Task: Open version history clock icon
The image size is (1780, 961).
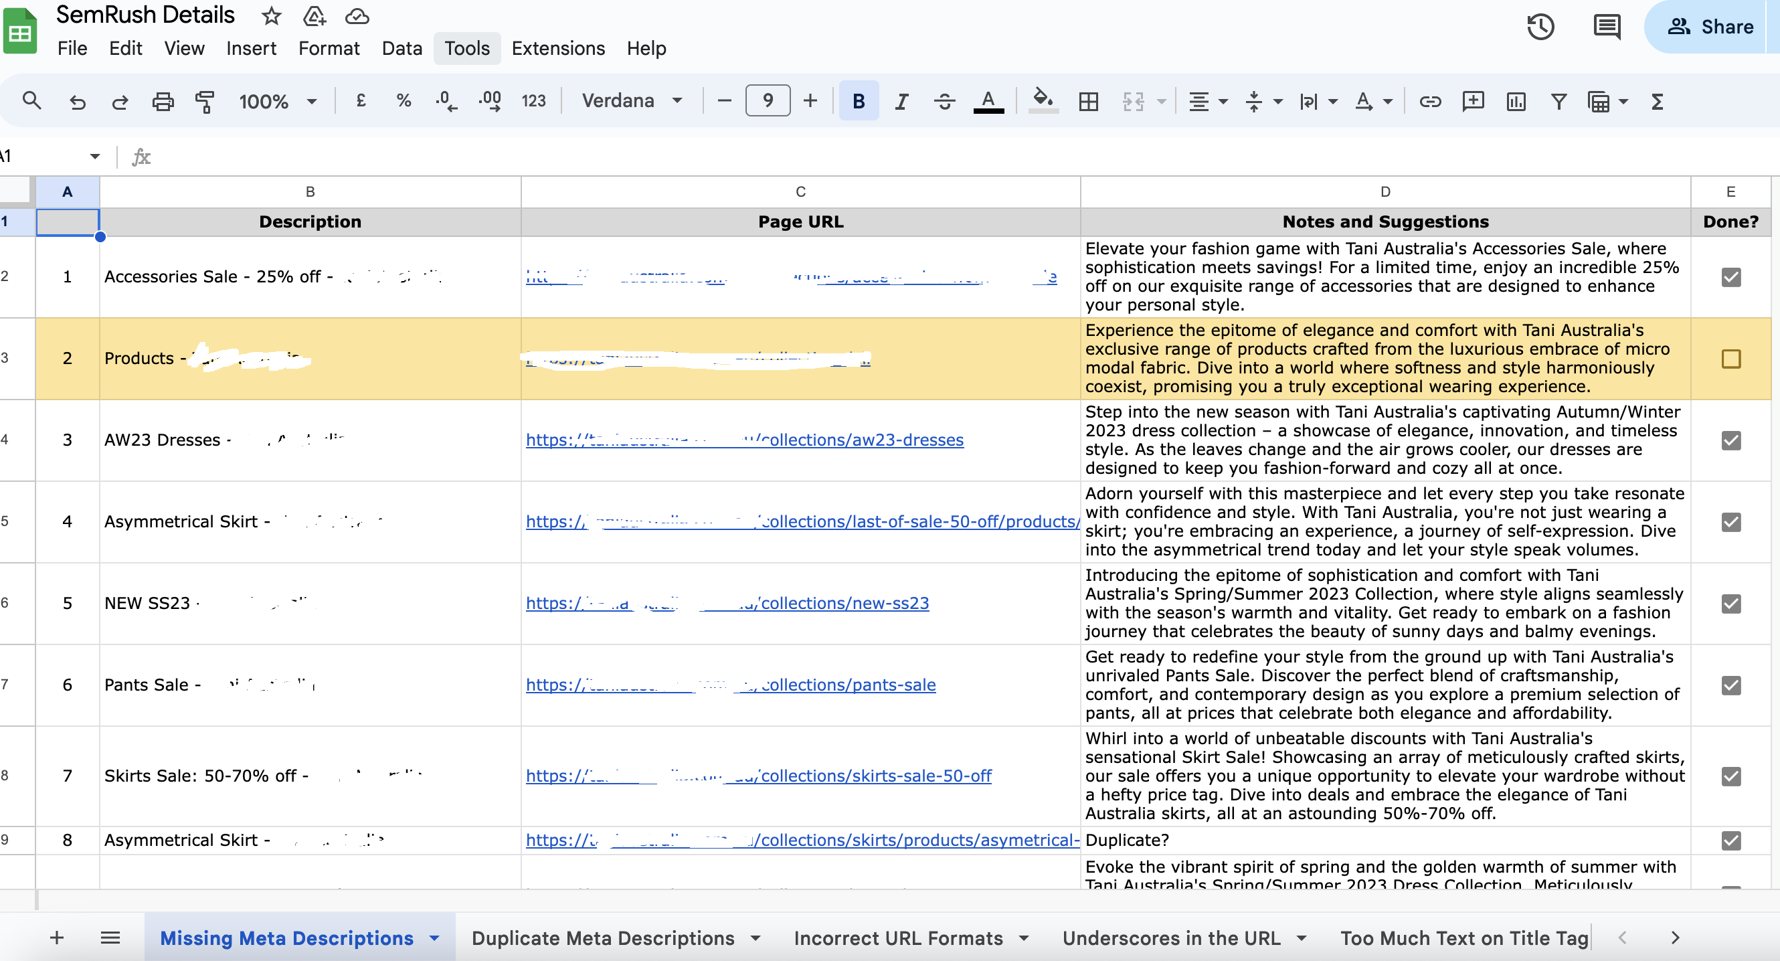Action: (1540, 27)
